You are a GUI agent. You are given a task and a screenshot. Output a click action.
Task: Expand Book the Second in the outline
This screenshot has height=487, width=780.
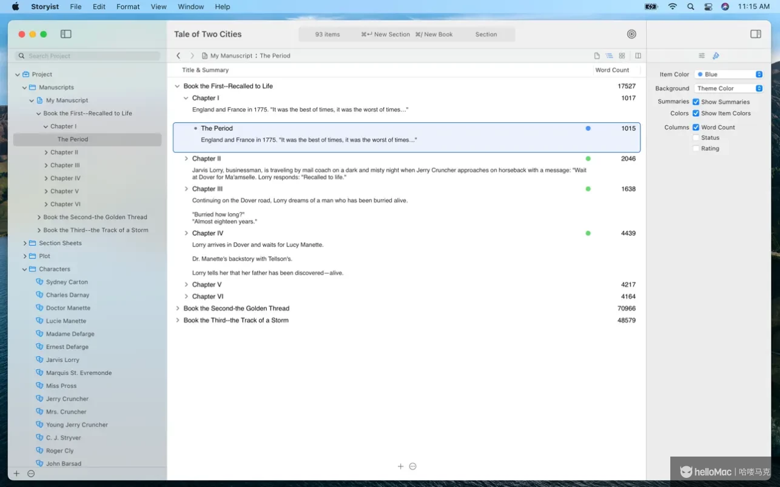tap(177, 308)
